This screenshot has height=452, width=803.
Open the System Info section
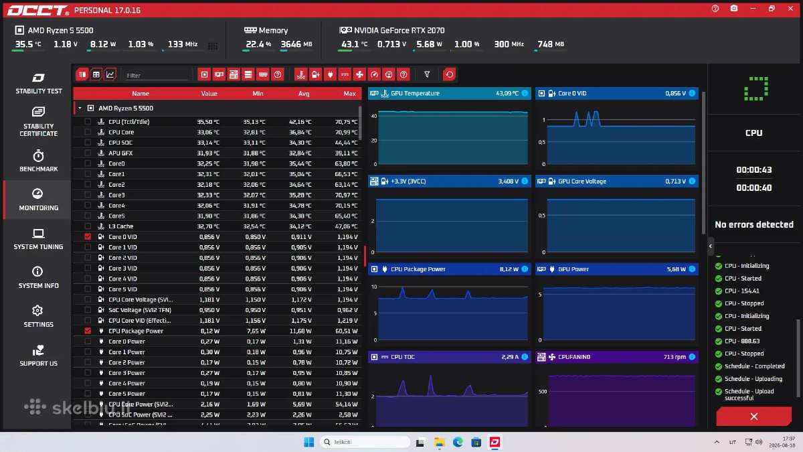(x=38, y=277)
